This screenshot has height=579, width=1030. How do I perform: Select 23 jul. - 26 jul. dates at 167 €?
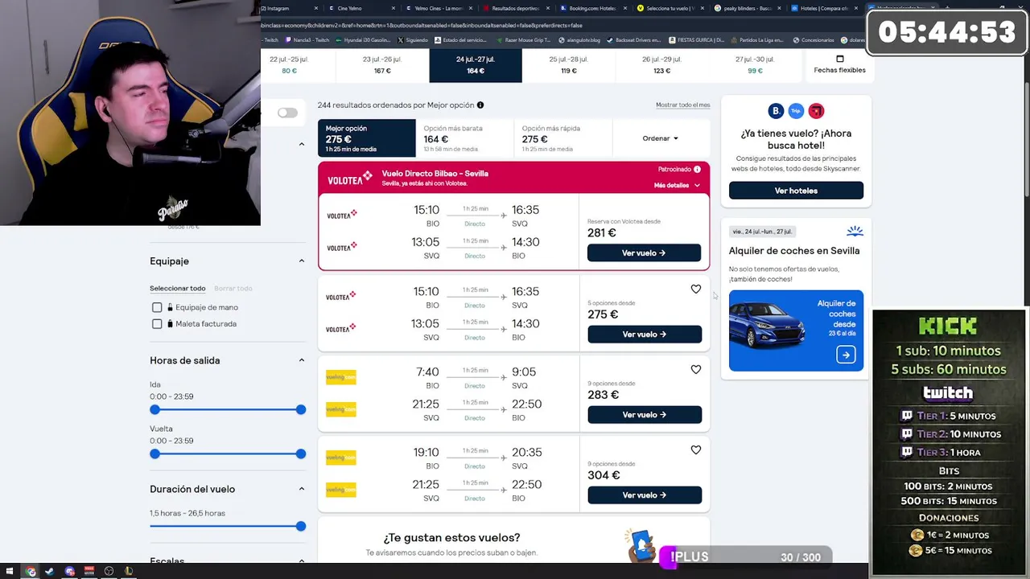382,65
